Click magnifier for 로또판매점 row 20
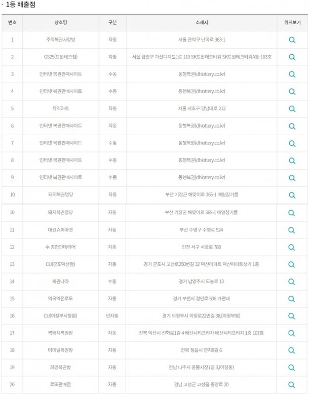Screen dimensions: 309x395 point(291,385)
